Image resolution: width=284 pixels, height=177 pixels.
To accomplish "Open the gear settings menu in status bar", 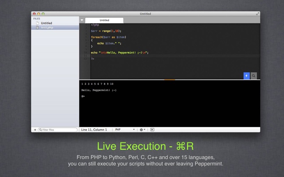I will (142, 130).
